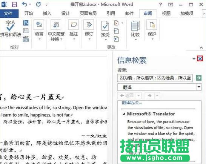This screenshot has width=206, height=164.
Task: Open the 比较 dropdown
Action: 135,31
